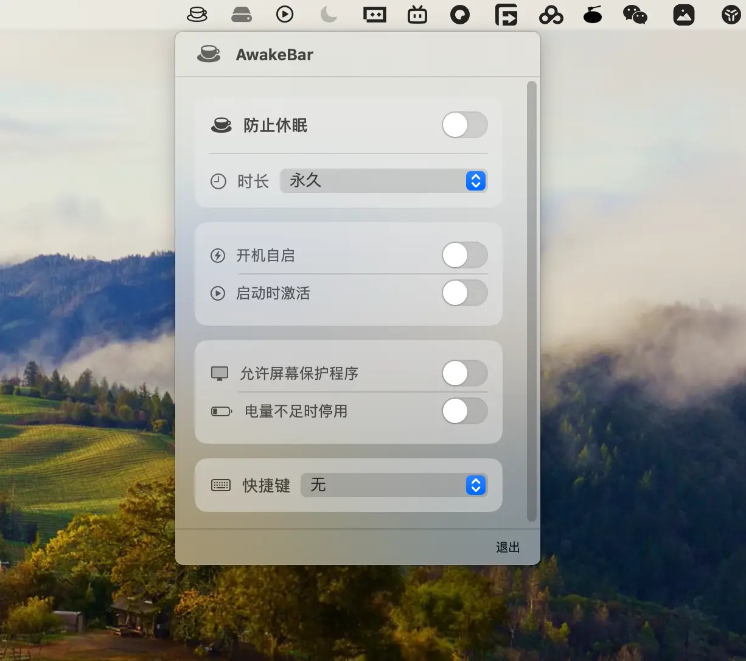Click the cup icon beside 防止休眠
This screenshot has height=661, width=746.
[221, 125]
